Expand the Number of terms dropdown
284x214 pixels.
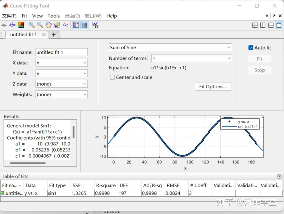pyautogui.click(x=191, y=58)
